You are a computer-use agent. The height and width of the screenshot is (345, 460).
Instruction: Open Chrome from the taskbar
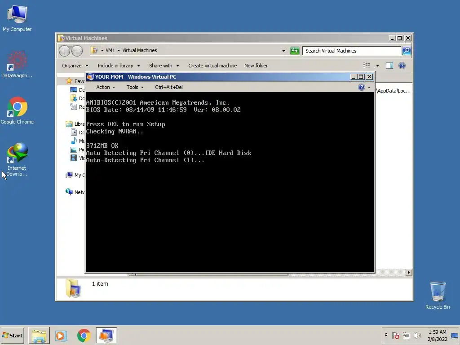click(x=84, y=336)
